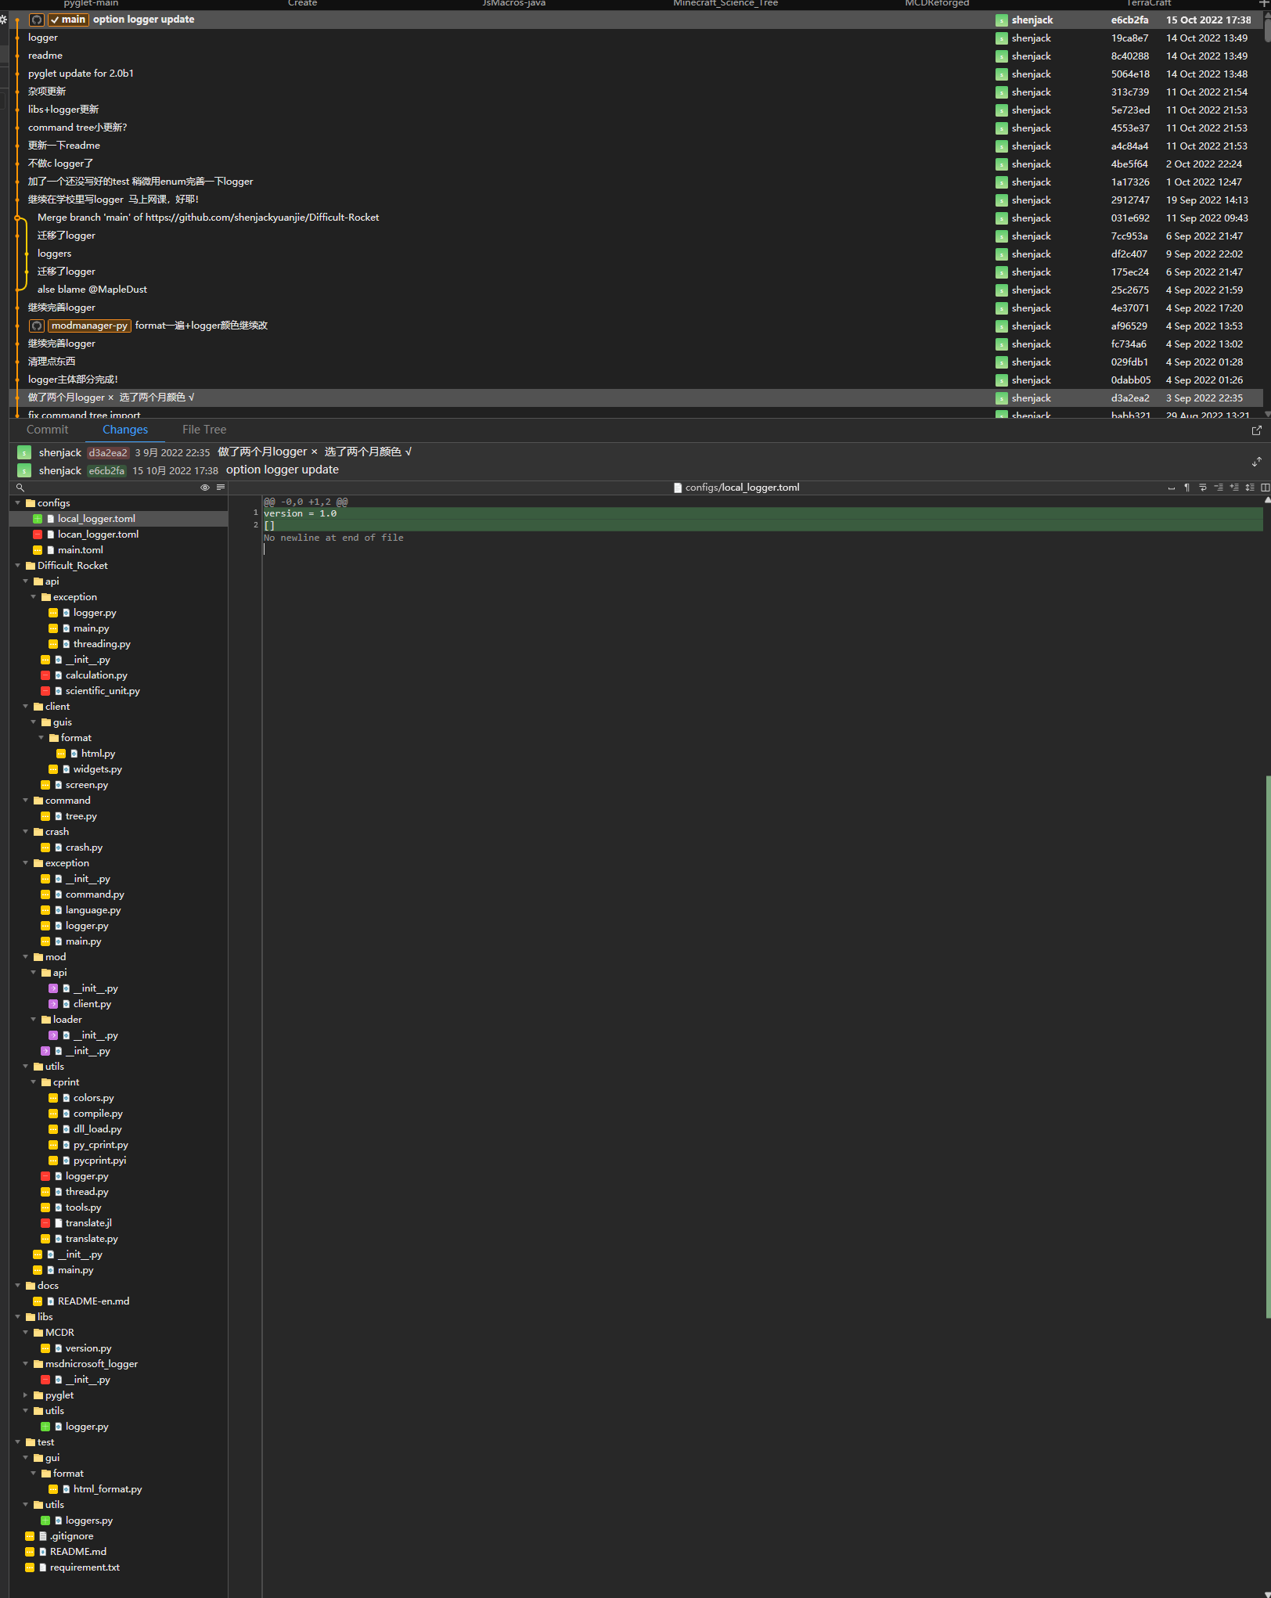The width and height of the screenshot is (1271, 1598).
Task: Click avatar in e6cb2fa commit row
Action: [1002, 20]
